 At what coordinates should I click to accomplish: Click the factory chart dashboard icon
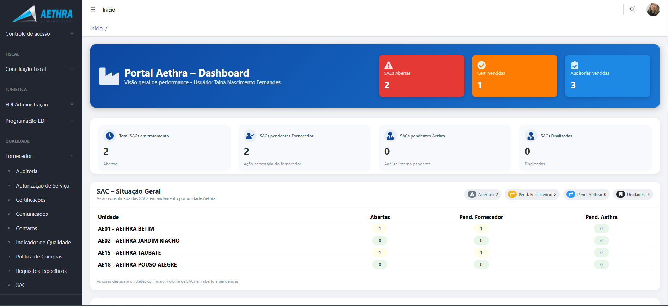pyautogui.click(x=109, y=76)
